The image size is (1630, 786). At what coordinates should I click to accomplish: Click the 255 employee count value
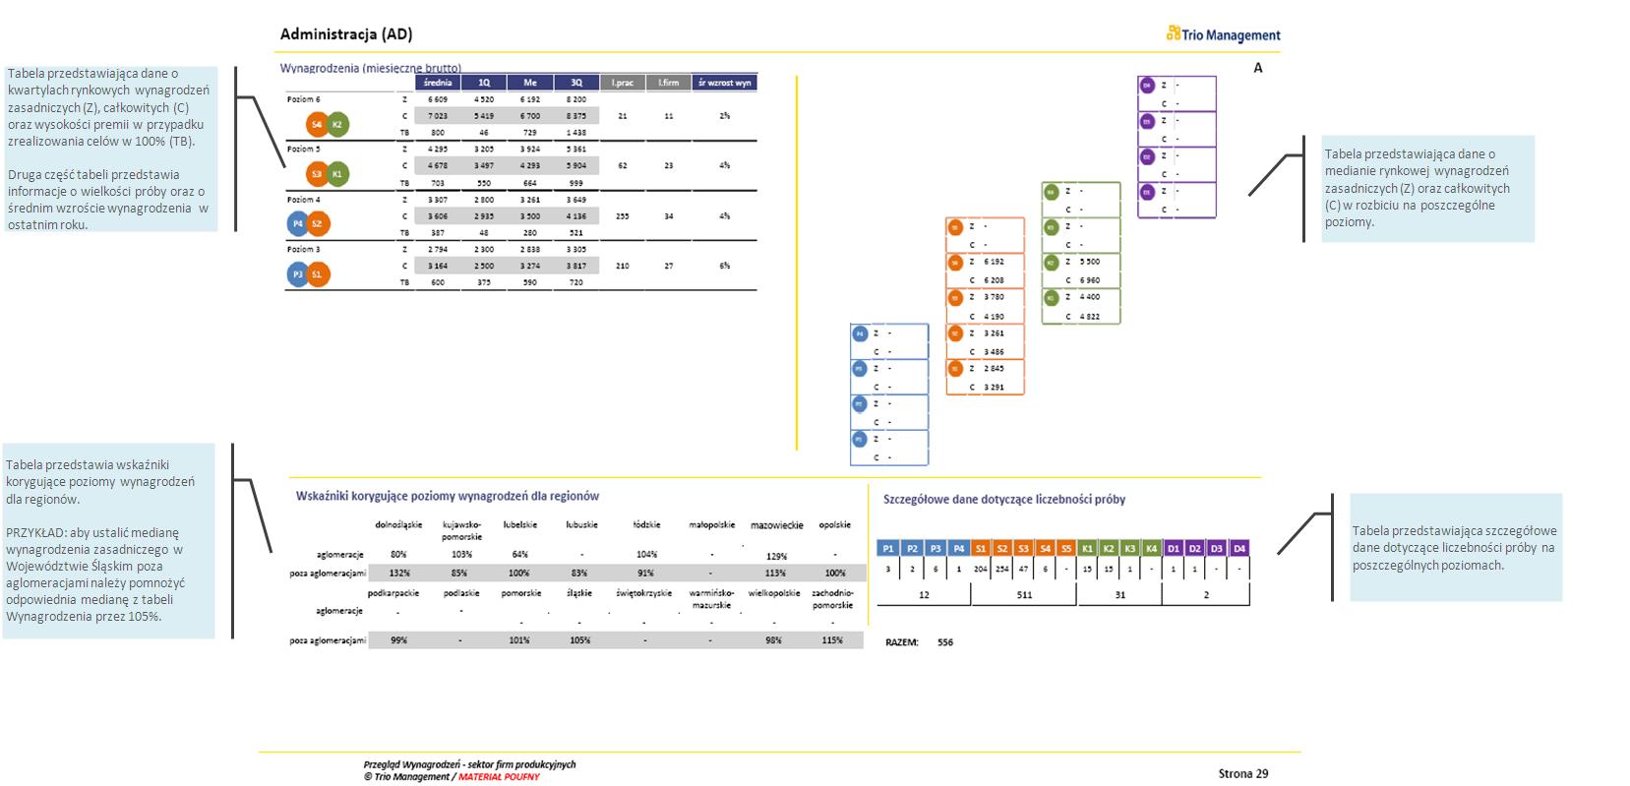(x=623, y=215)
